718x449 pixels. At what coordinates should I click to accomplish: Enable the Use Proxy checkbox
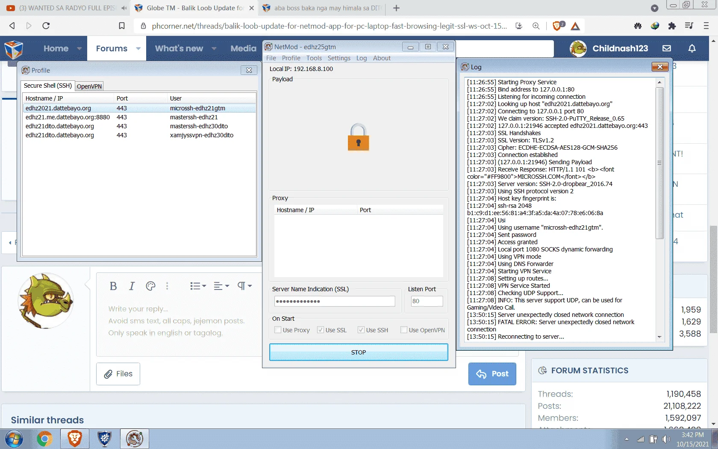[278, 330]
